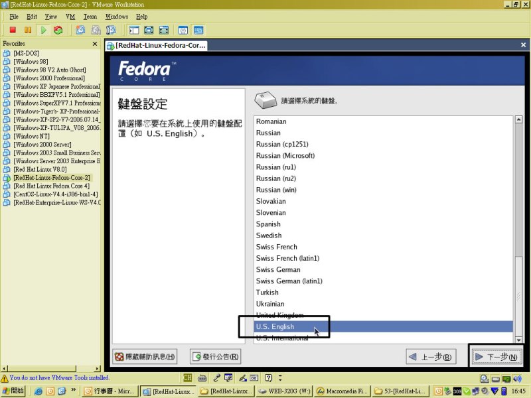Choose Swedish keyboard layout
Image resolution: width=531 pixels, height=398 pixels.
pyautogui.click(x=384, y=235)
